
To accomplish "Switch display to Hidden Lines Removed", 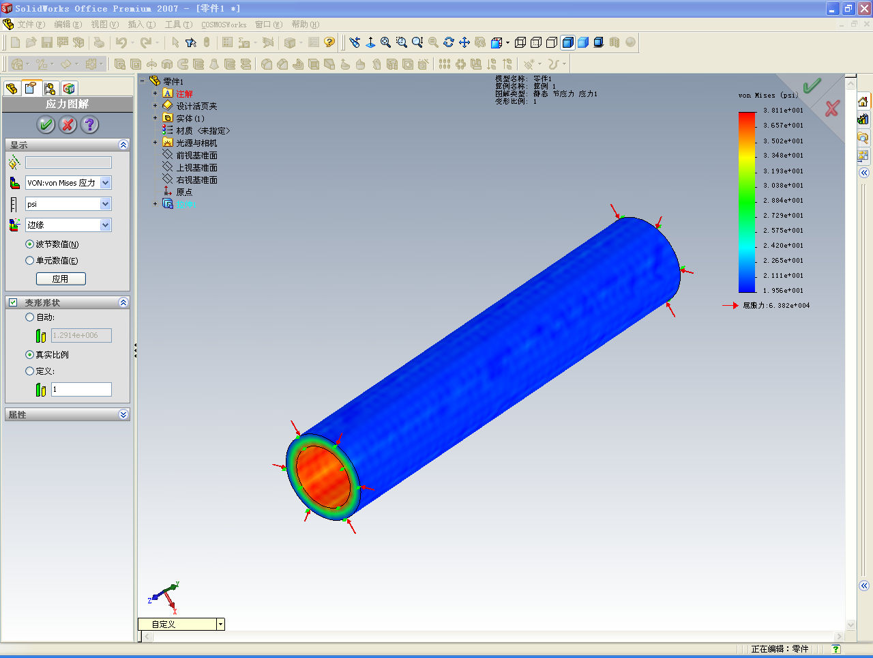I will 552,42.
